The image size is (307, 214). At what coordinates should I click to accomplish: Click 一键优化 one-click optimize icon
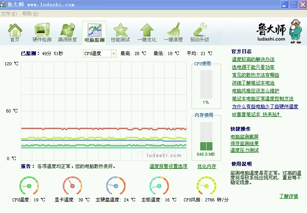(x=147, y=33)
